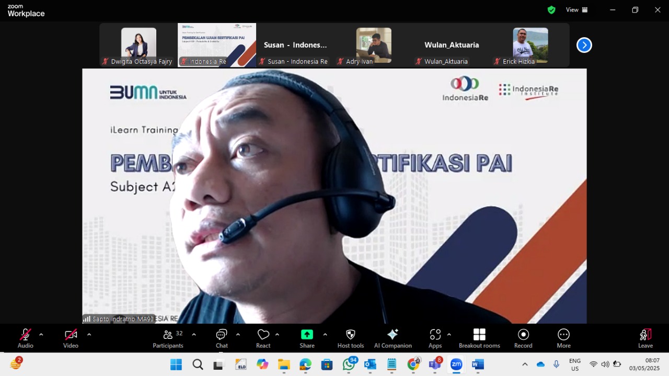Expand the Share options arrow

325,335
